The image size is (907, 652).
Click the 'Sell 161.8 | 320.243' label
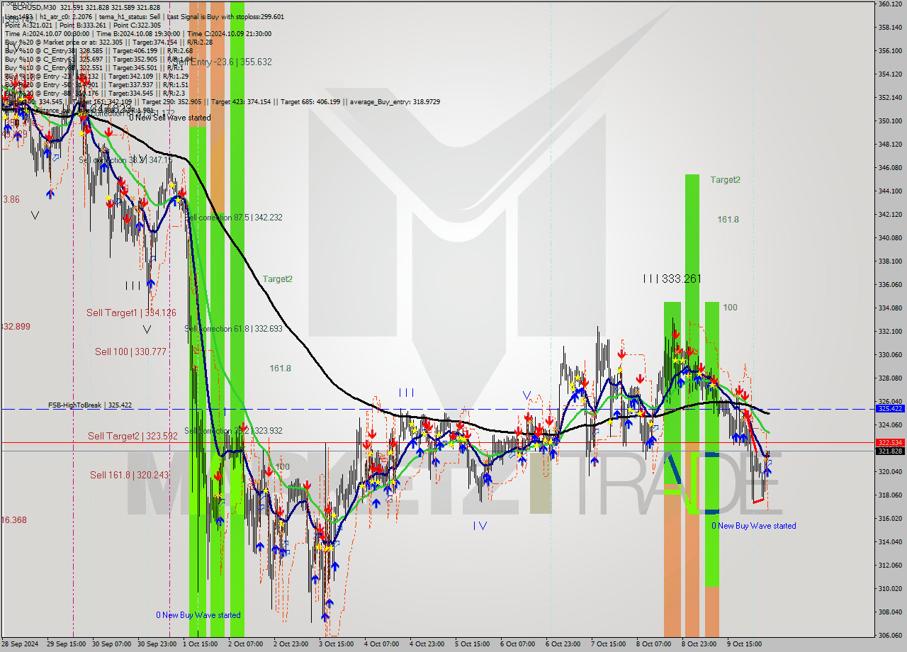pyautogui.click(x=129, y=475)
